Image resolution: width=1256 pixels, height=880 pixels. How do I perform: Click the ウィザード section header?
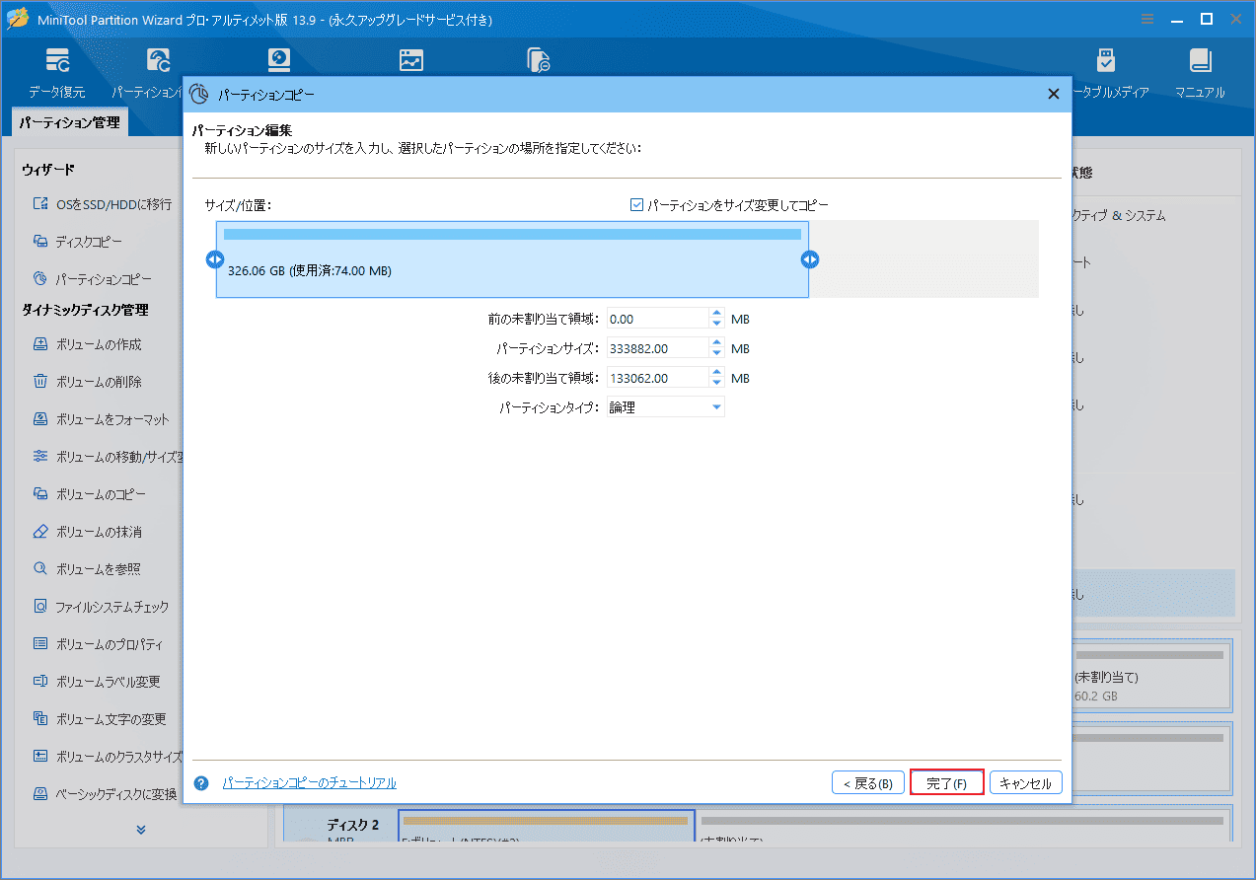click(48, 171)
